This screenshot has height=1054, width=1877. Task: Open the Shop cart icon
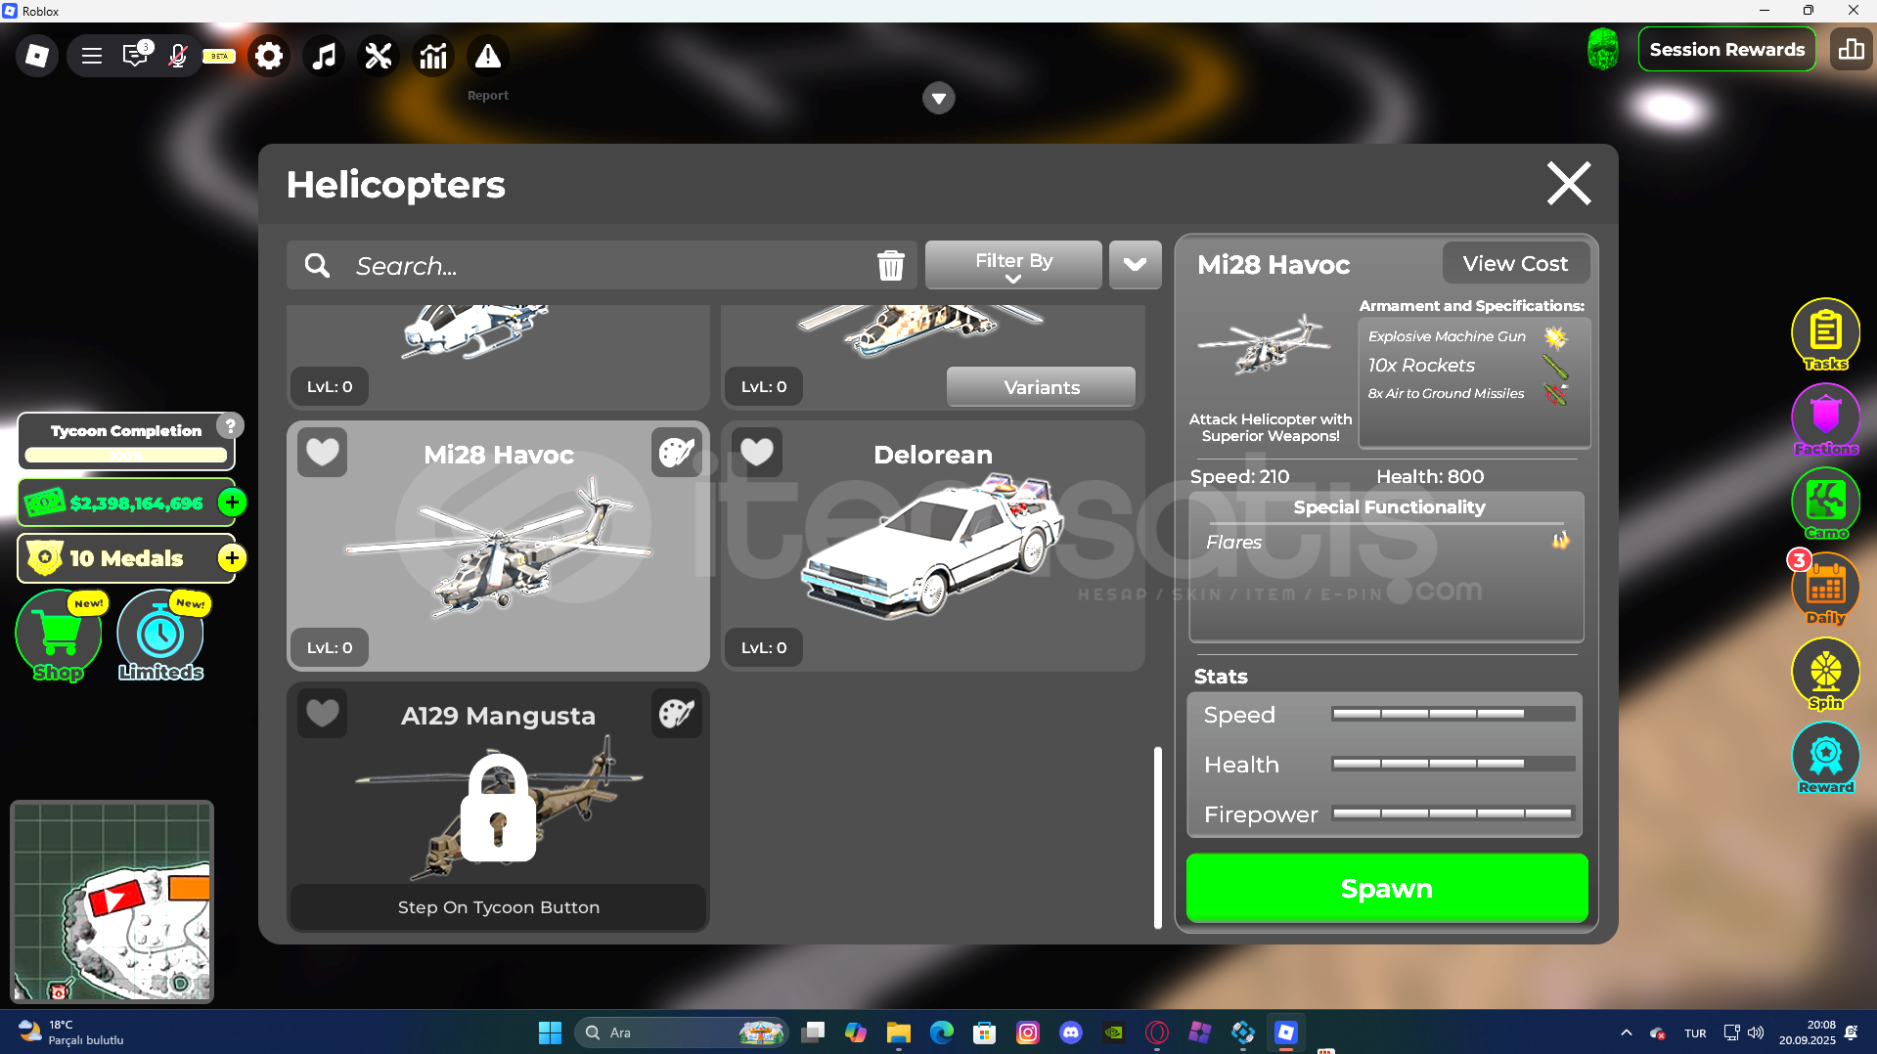click(x=59, y=636)
